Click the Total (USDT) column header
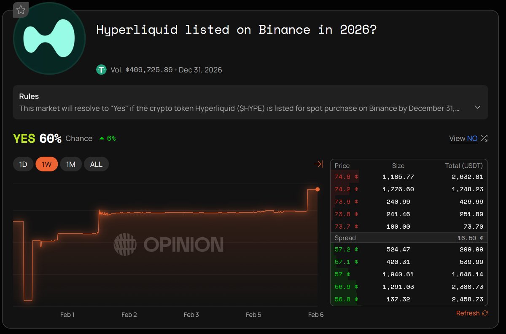The image size is (506, 334). 464,166
